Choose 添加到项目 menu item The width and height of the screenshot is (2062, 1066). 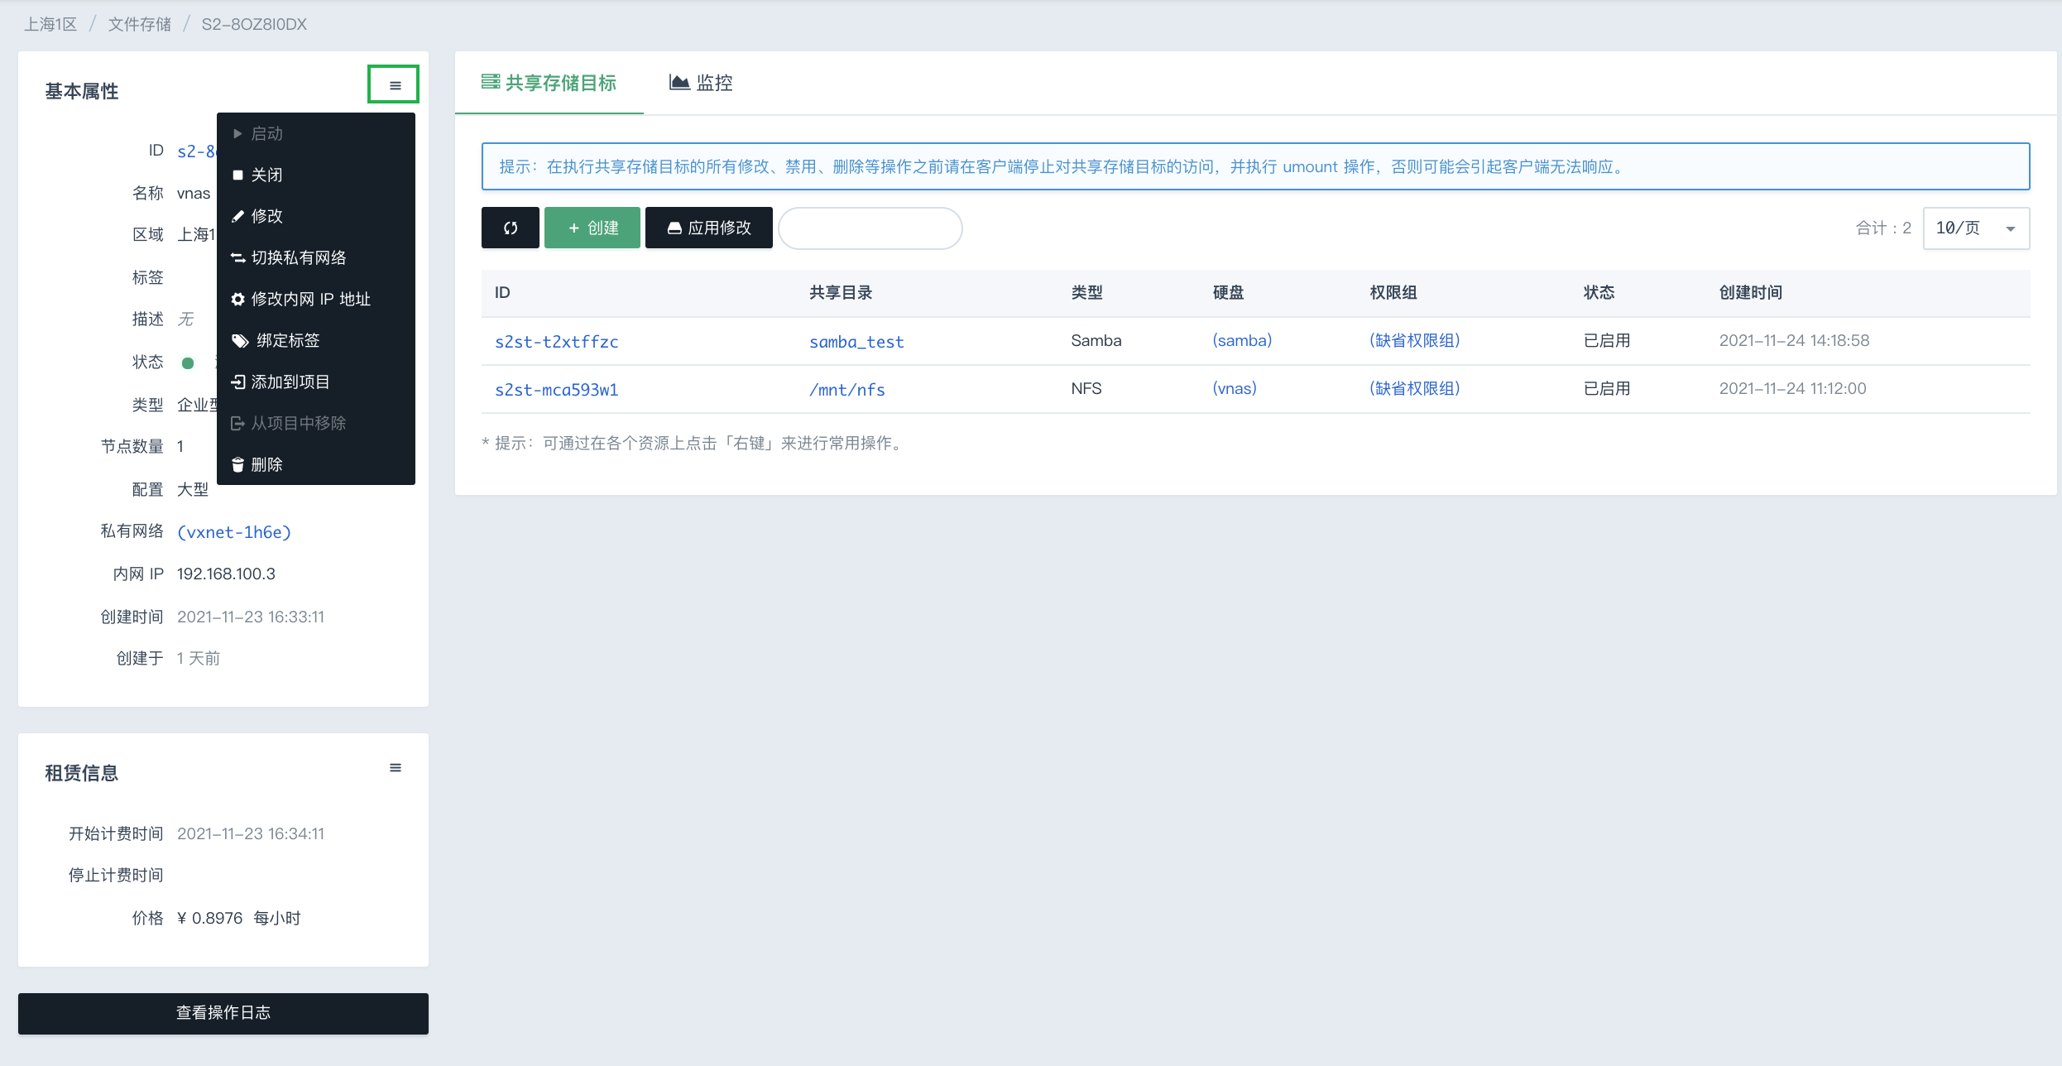289,382
